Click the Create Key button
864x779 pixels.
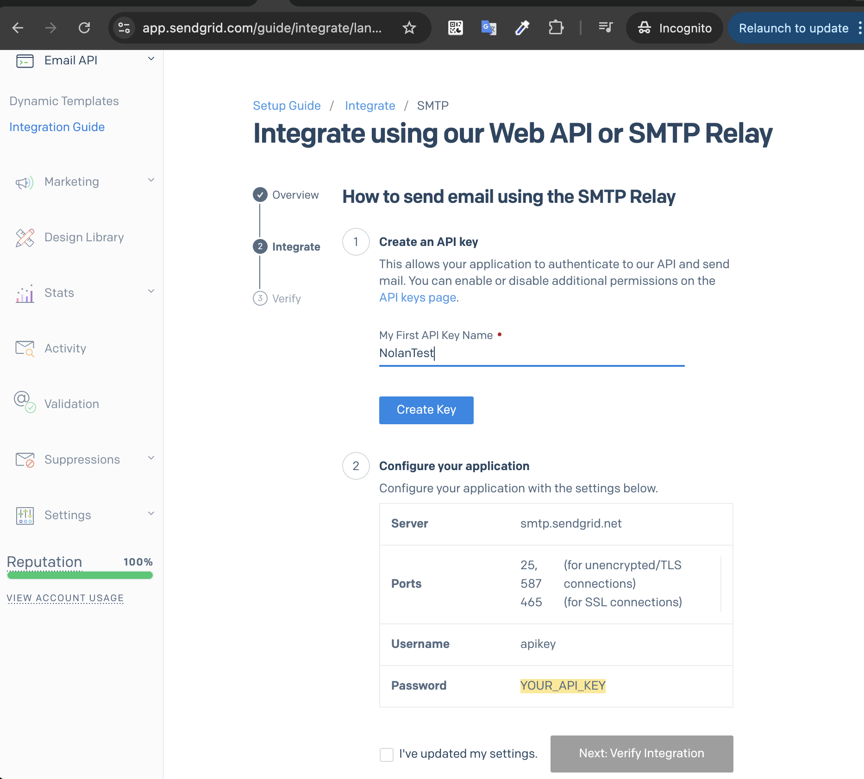(x=426, y=410)
